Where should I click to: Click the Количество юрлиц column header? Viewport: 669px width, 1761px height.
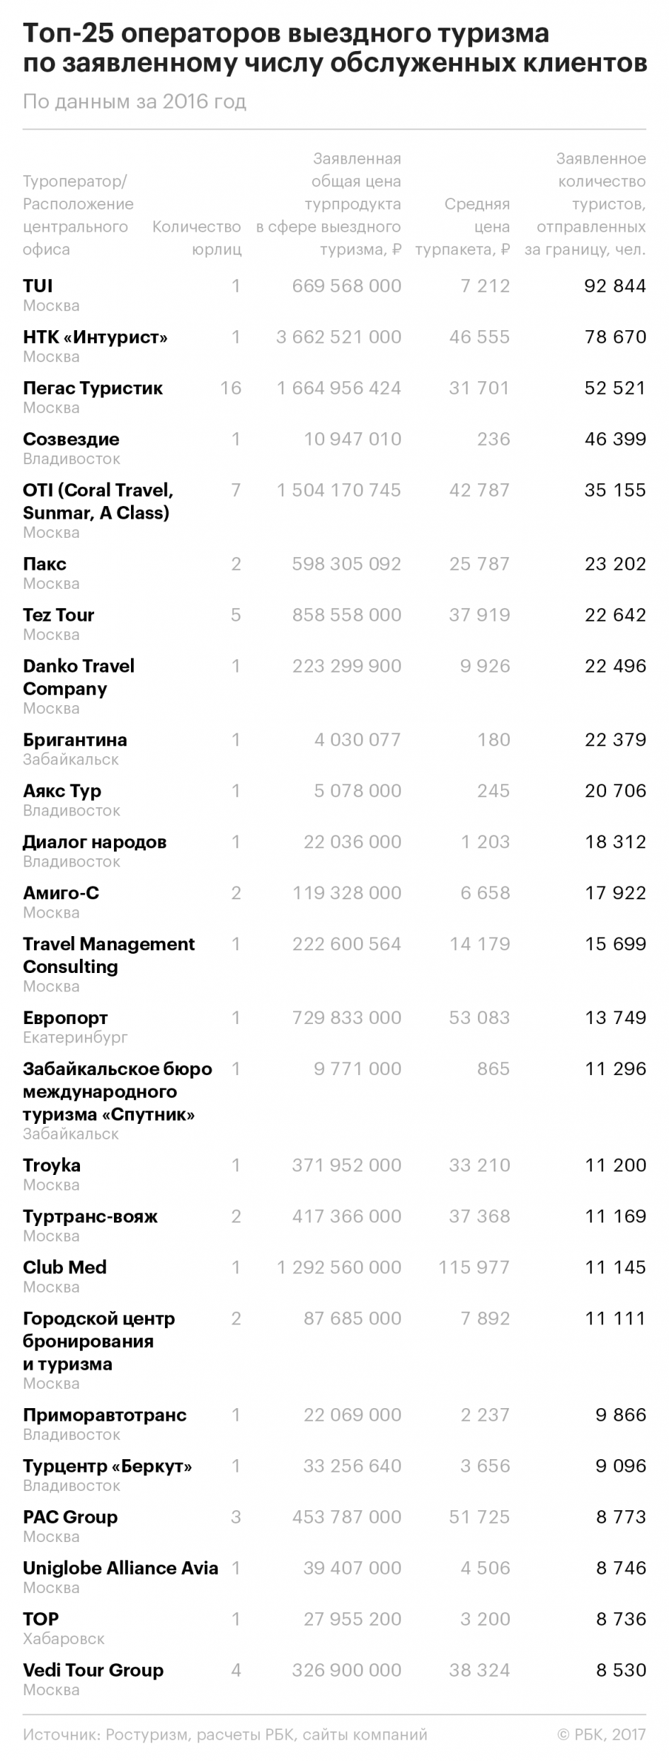(x=197, y=237)
